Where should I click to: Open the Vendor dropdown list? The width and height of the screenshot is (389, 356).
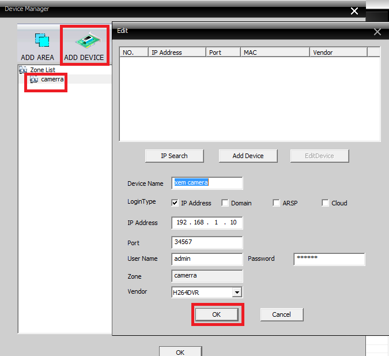click(x=236, y=293)
